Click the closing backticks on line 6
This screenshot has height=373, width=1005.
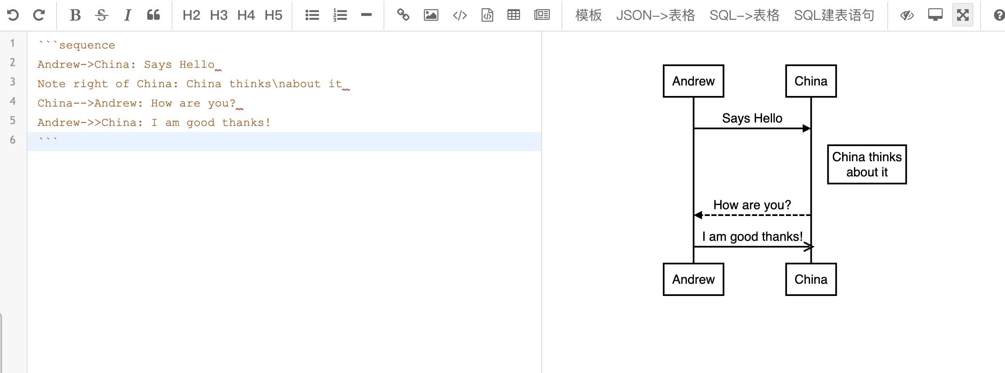point(48,139)
